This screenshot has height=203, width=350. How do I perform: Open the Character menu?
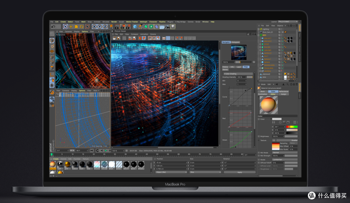153,22
